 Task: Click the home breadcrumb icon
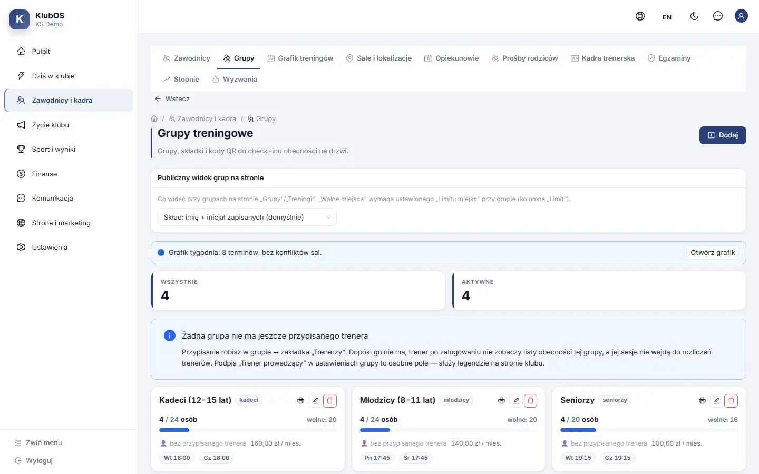click(x=154, y=118)
